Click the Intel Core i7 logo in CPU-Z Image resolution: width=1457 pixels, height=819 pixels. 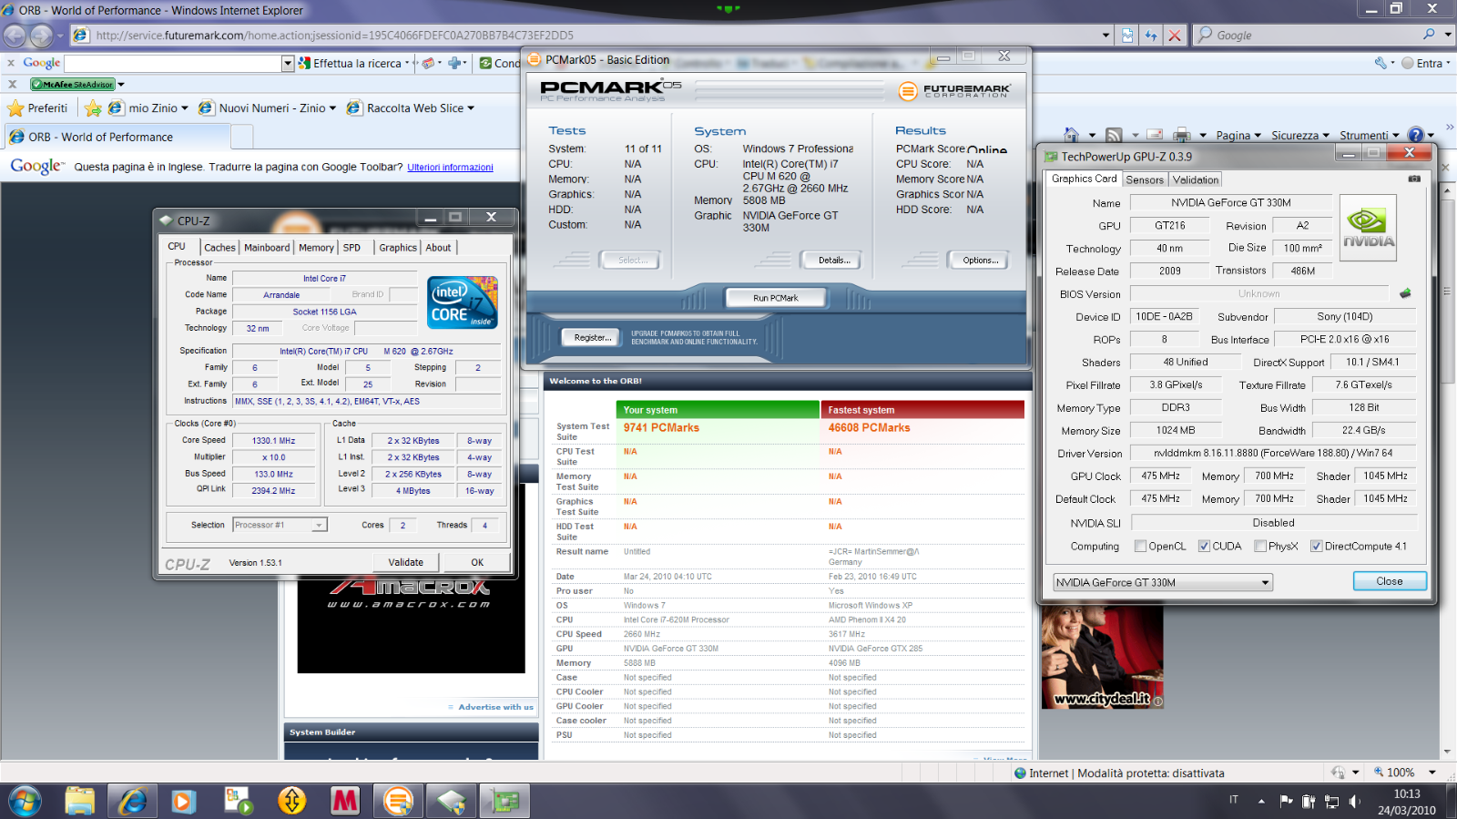point(463,302)
